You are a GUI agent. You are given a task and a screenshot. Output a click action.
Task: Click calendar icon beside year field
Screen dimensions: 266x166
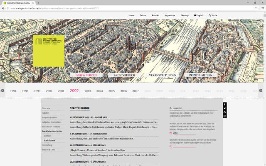[170, 133]
